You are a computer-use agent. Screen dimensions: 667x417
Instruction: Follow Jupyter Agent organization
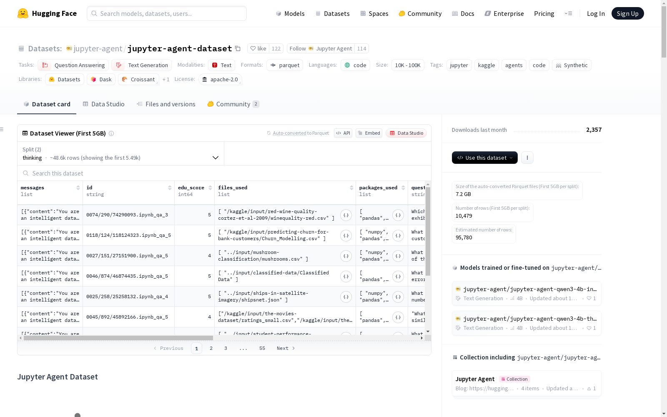tap(321, 48)
